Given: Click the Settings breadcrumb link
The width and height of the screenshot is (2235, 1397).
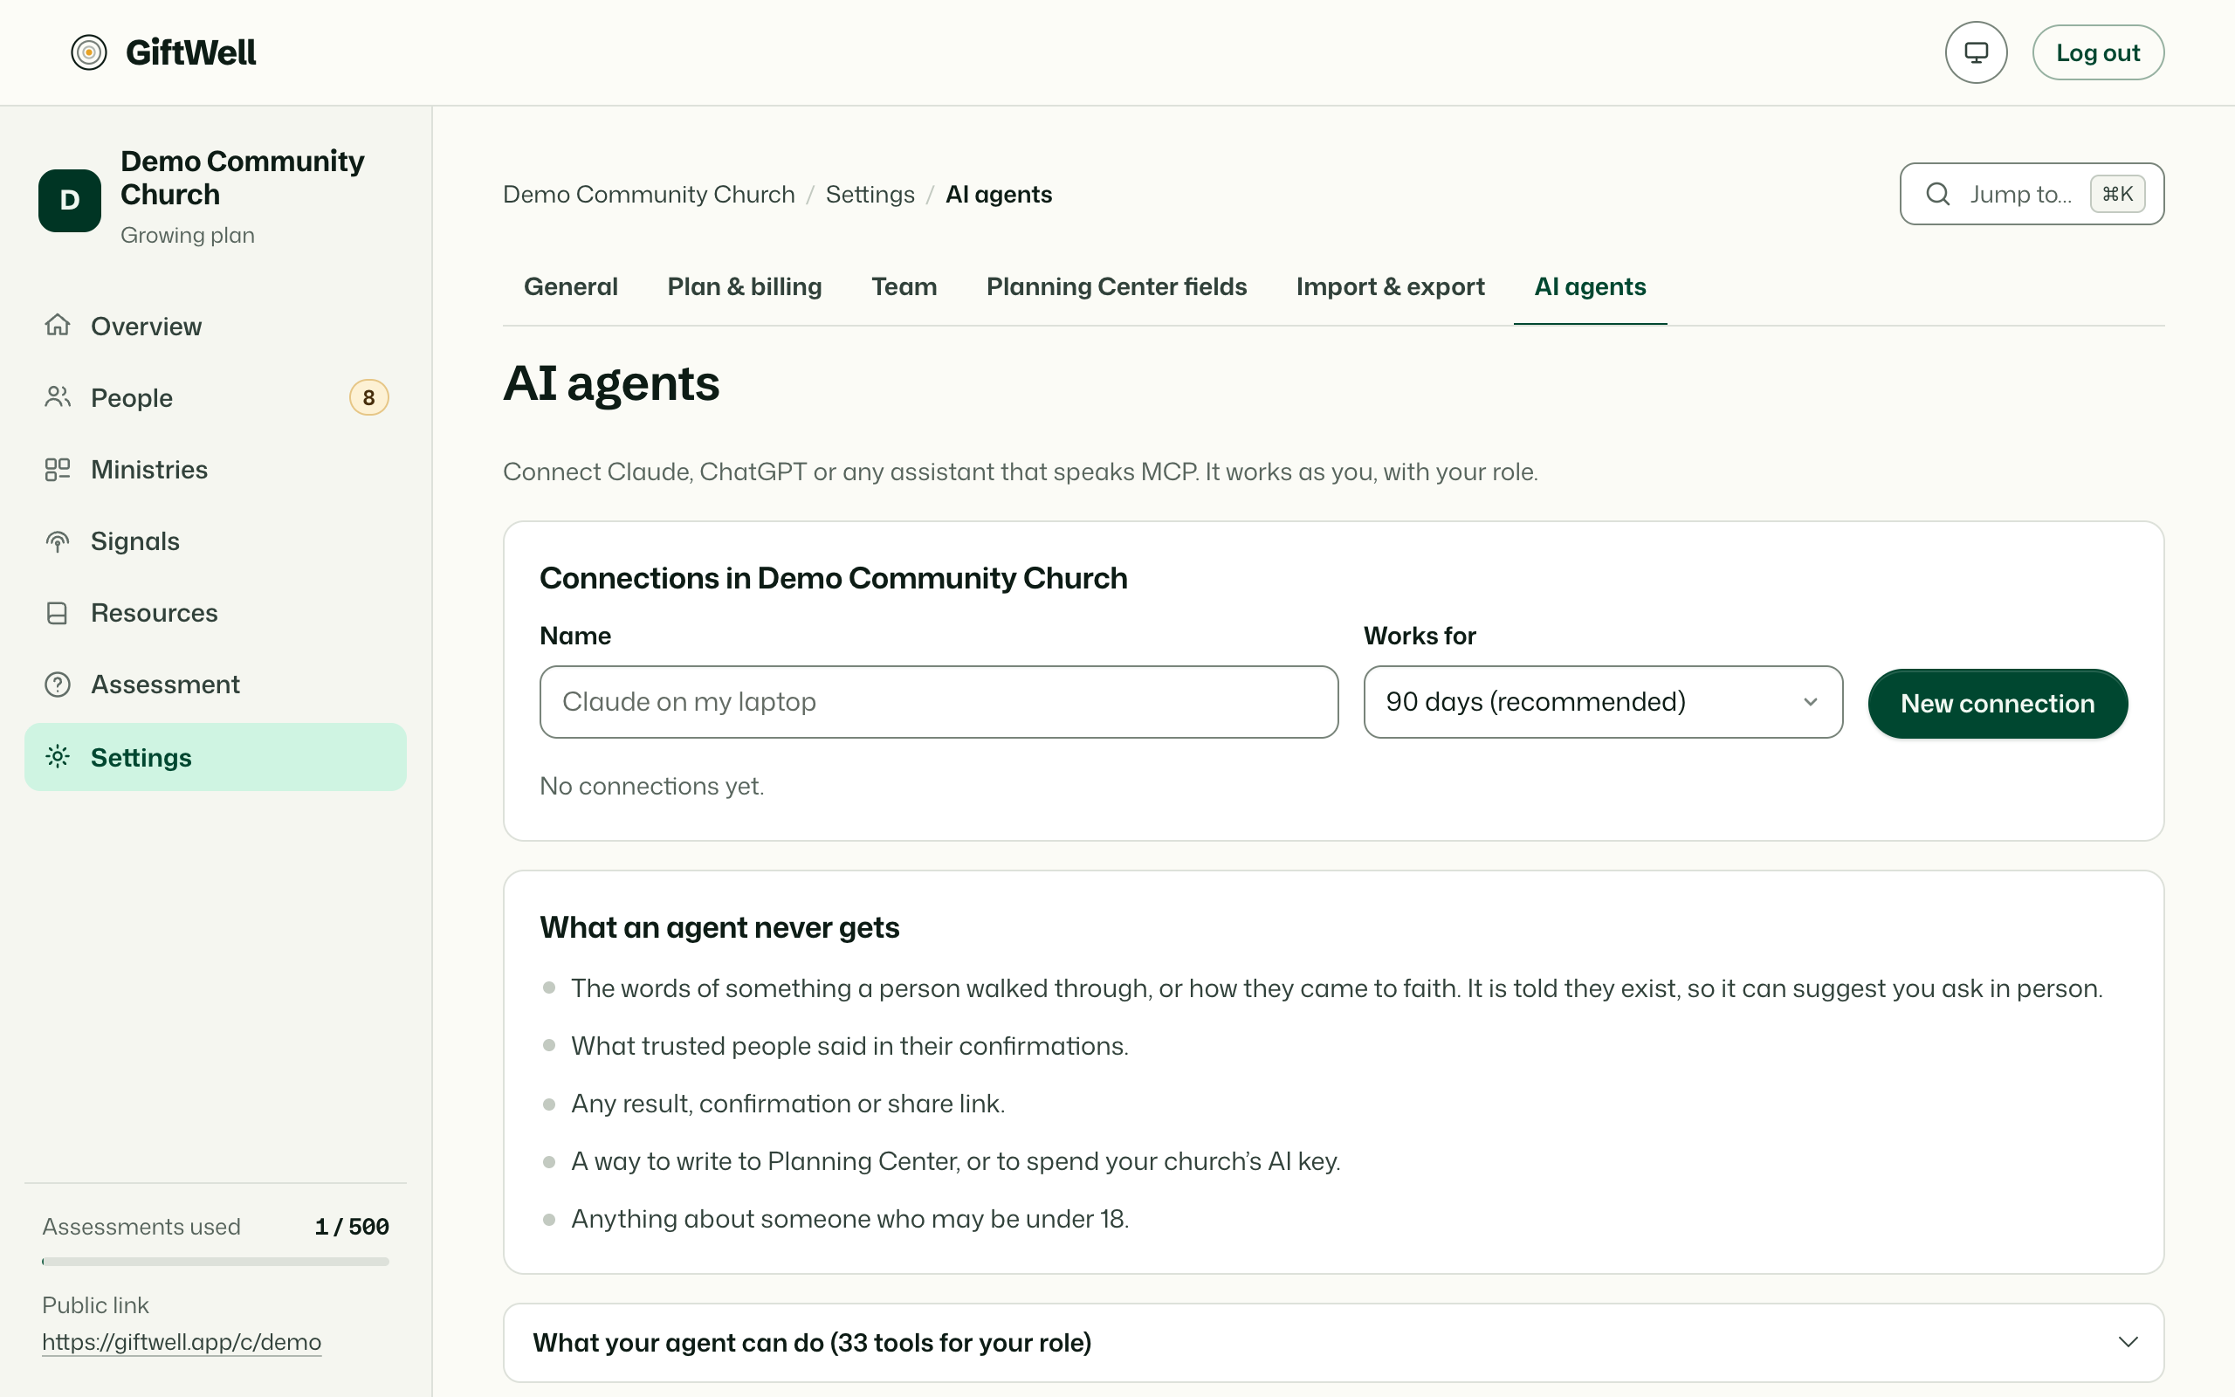Looking at the screenshot, I should point(869,194).
